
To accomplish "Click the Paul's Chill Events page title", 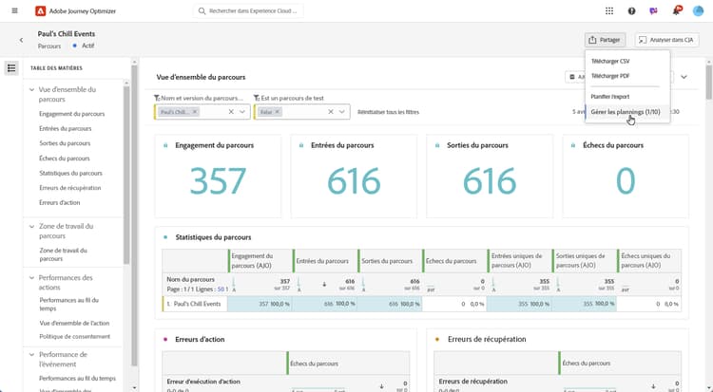I will pos(67,33).
